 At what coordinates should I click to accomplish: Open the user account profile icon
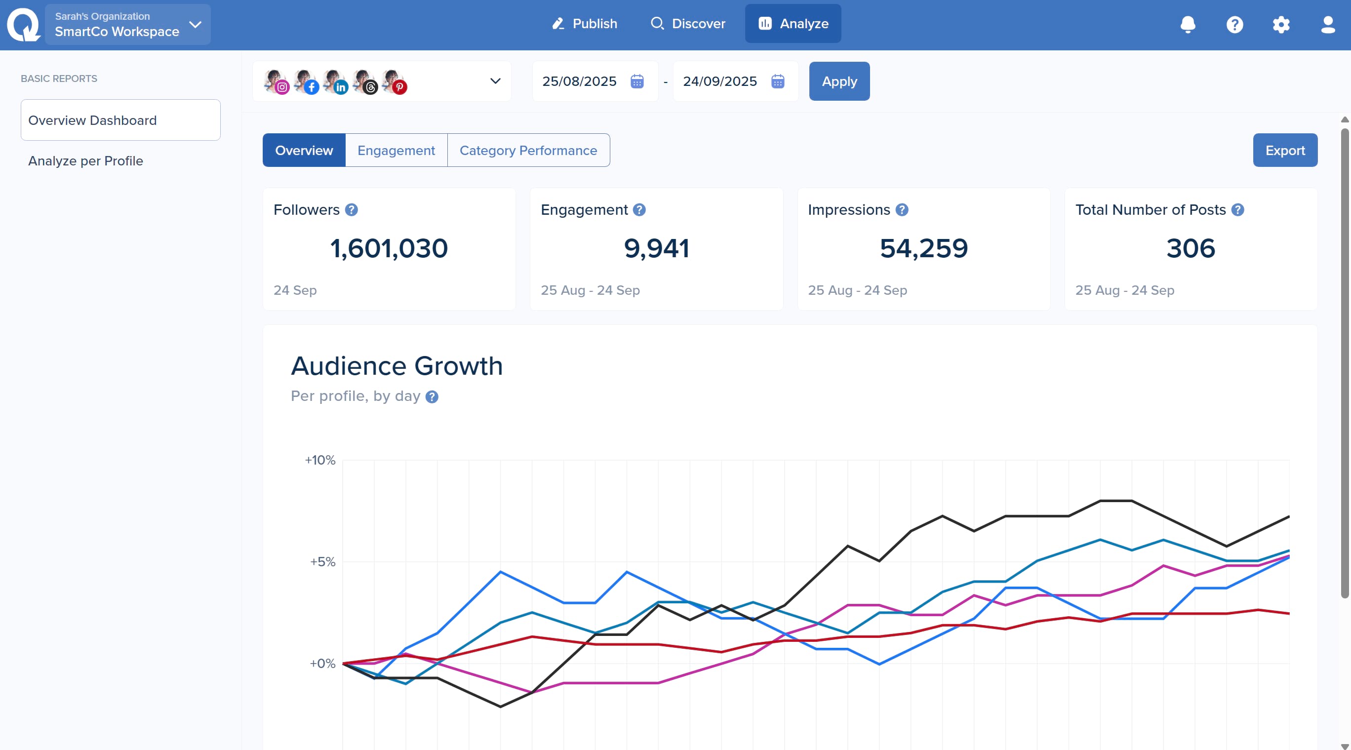tap(1327, 24)
